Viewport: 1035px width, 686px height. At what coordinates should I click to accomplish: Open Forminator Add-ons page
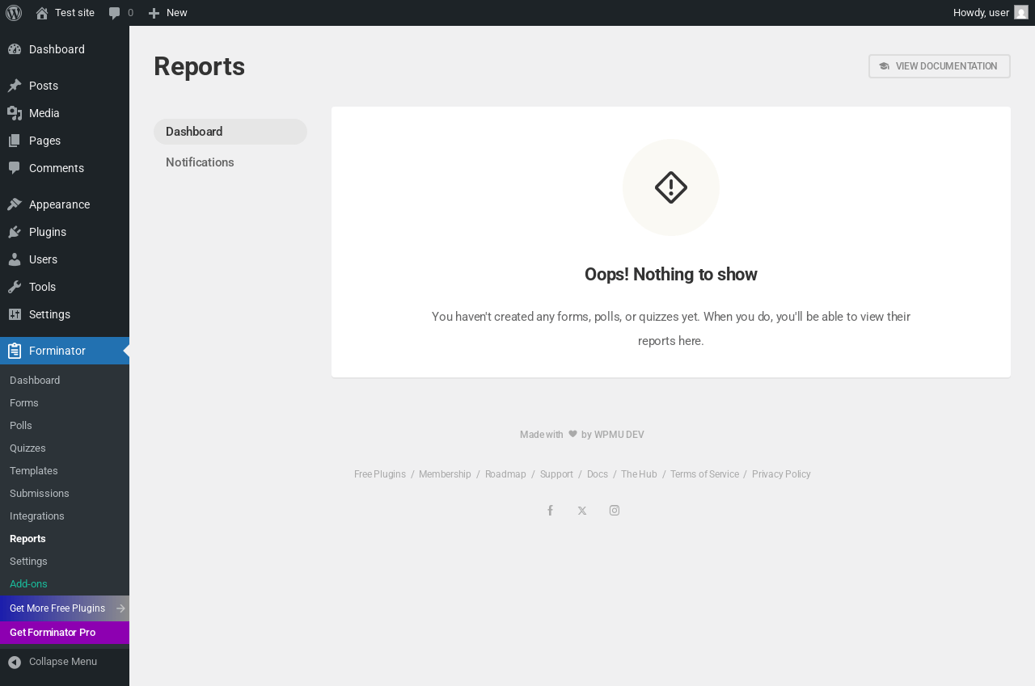click(x=65, y=584)
